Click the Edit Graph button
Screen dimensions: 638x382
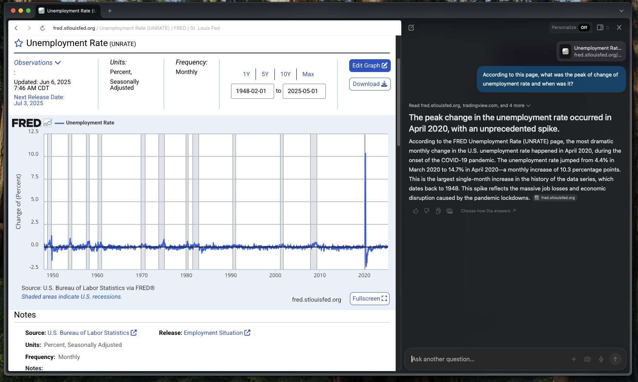tap(370, 66)
